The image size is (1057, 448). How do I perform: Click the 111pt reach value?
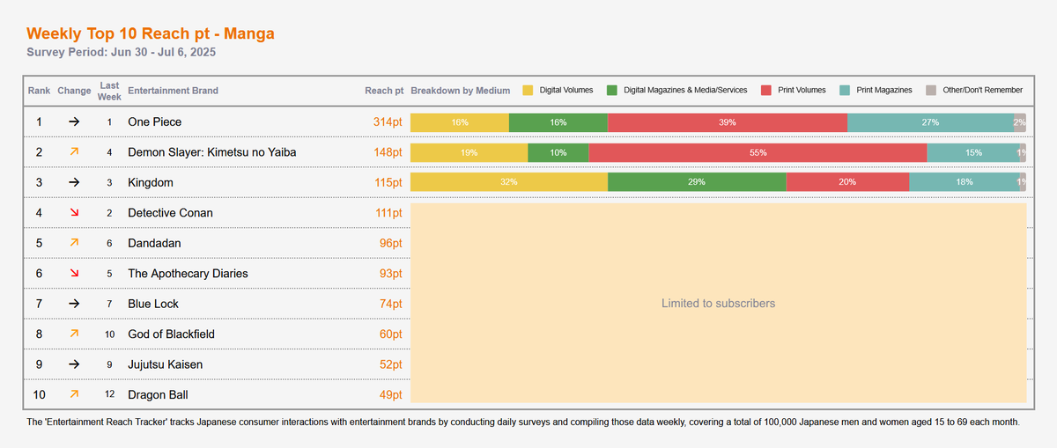click(388, 213)
